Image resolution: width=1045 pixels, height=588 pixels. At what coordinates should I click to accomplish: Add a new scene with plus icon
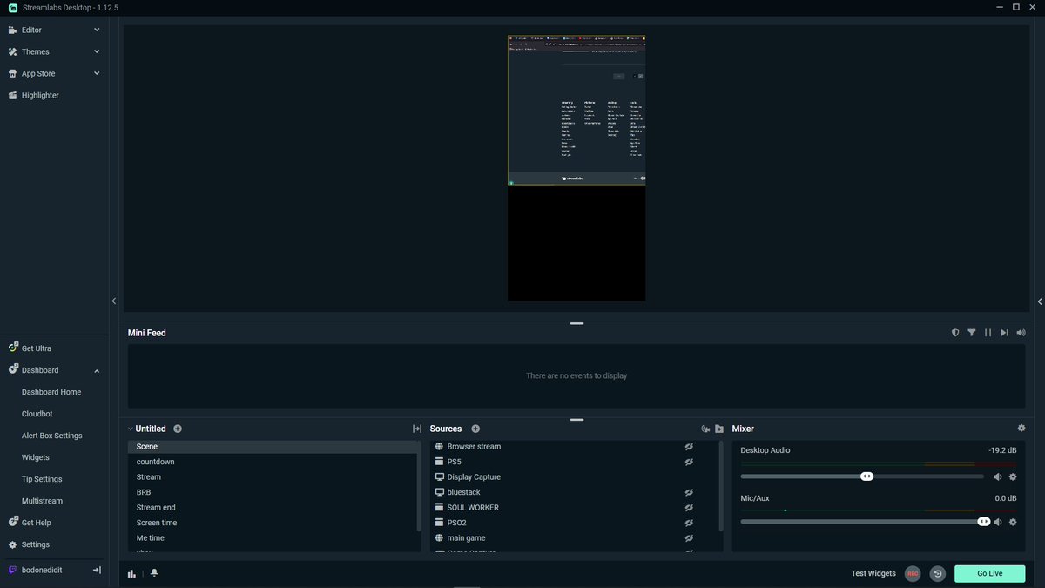[x=178, y=429]
